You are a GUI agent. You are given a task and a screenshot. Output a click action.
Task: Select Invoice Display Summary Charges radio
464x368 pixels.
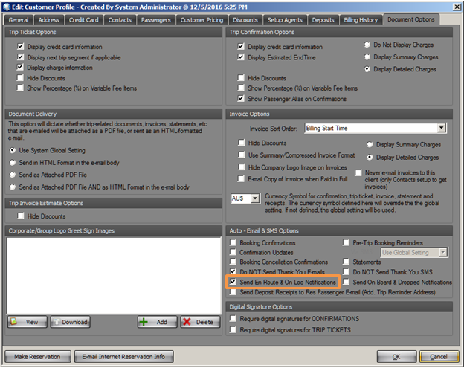pos(370,145)
